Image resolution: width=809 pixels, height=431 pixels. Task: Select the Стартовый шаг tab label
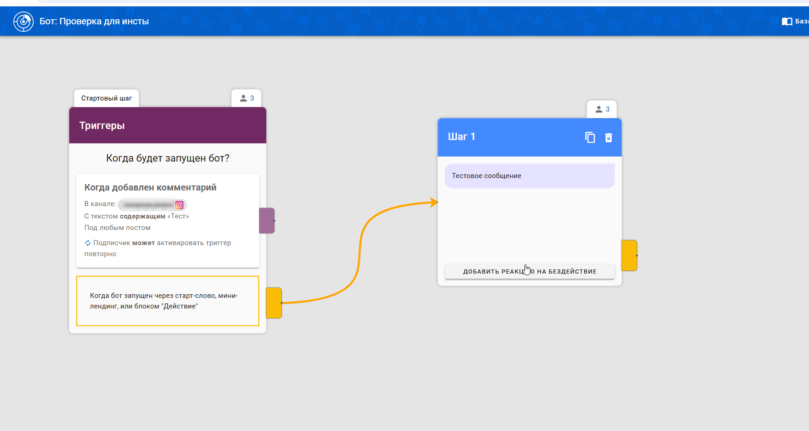(x=106, y=98)
